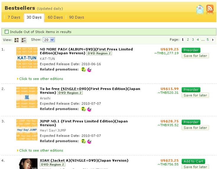Click converted price ~THB935.52

(x=168, y=125)
